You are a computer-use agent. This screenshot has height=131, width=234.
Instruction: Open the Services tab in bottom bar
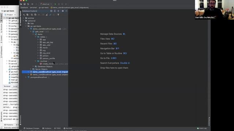(x=68, y=128)
